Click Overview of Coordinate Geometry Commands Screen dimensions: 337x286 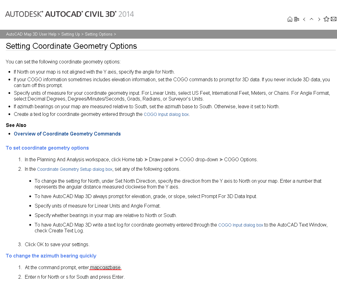(x=67, y=134)
